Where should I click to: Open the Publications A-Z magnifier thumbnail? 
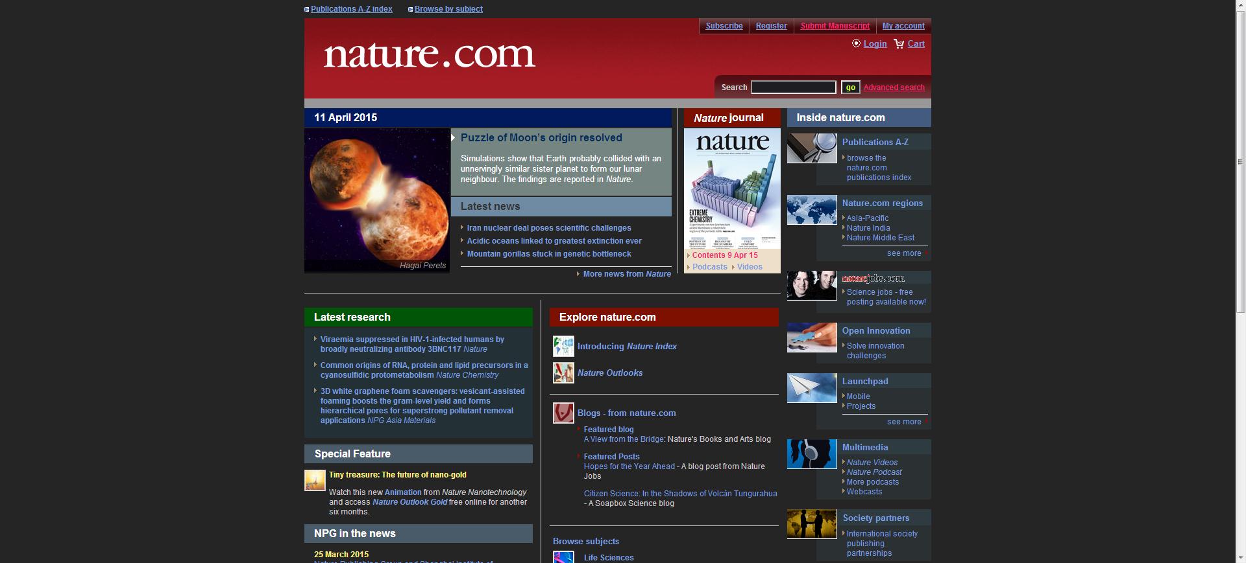(x=812, y=148)
